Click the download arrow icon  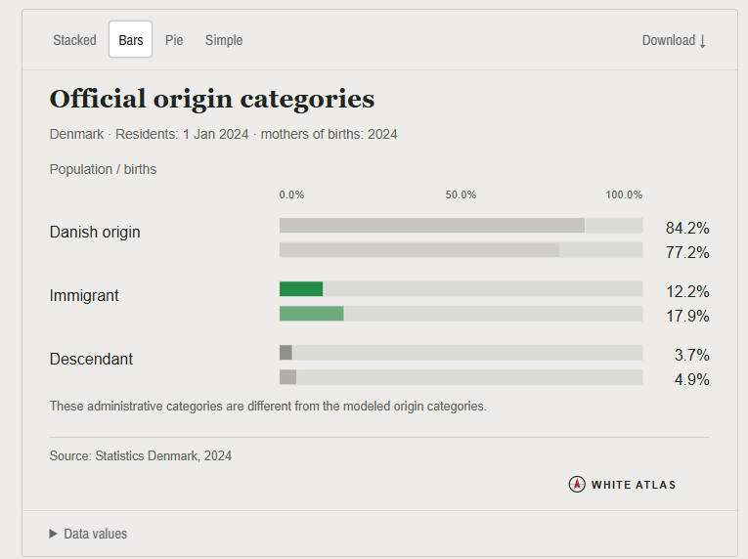[703, 41]
